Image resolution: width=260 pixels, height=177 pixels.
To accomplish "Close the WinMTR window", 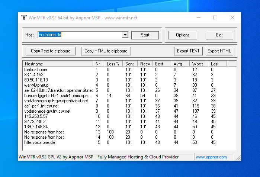I will pyautogui.click(x=232, y=17).
